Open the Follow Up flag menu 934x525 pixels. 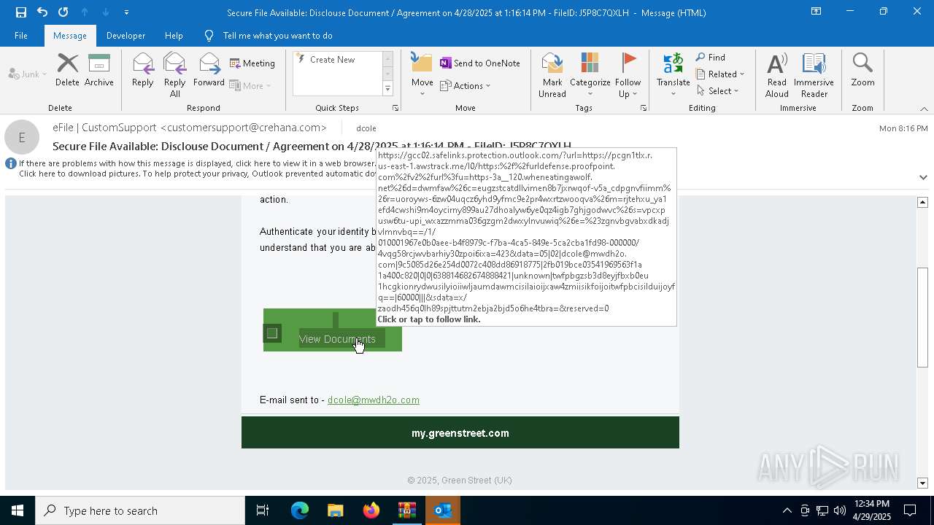(628, 74)
